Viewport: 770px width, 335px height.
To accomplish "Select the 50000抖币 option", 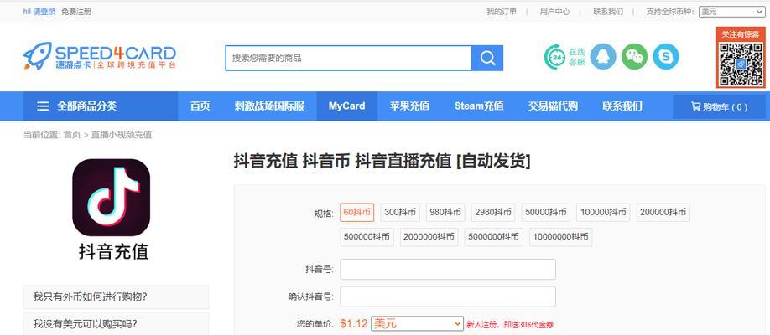I will point(545,213).
